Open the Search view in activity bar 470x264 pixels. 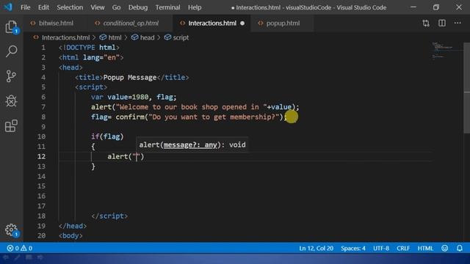(12, 51)
